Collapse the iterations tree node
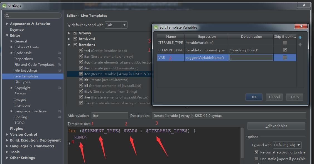 pyautogui.click(x=69, y=45)
